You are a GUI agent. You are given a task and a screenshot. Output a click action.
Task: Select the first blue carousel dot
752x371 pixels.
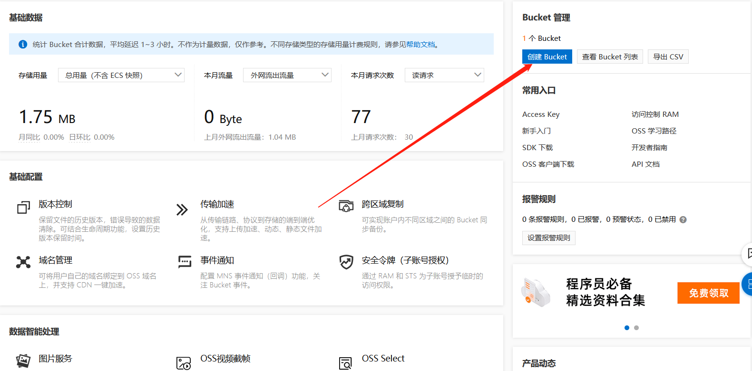click(x=627, y=328)
